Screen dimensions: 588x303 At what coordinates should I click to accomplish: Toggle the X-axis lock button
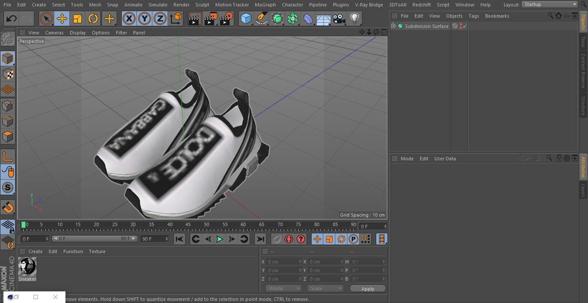[129, 18]
